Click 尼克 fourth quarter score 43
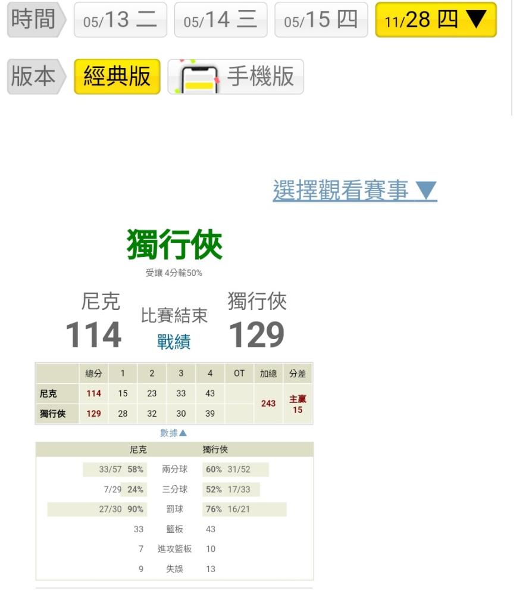 pyautogui.click(x=210, y=393)
